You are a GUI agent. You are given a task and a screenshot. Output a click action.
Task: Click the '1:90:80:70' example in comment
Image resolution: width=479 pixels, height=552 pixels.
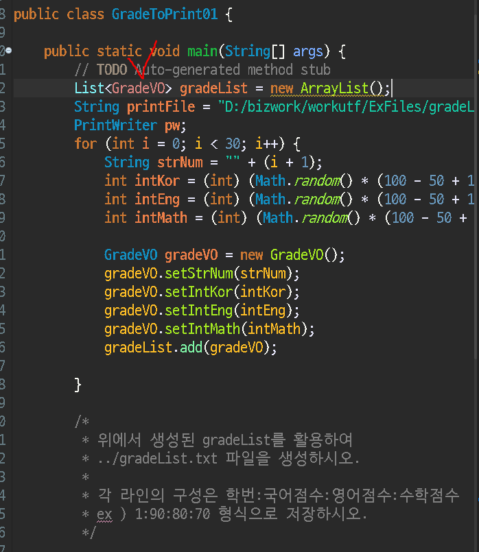click(x=172, y=515)
